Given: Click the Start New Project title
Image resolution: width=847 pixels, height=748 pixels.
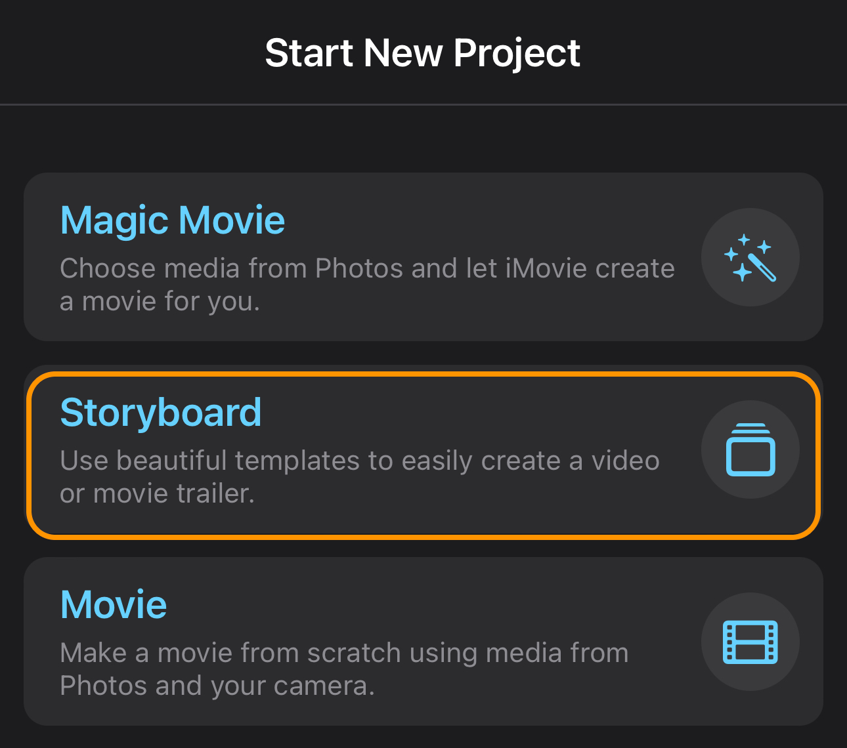Looking at the screenshot, I should tap(423, 52).
